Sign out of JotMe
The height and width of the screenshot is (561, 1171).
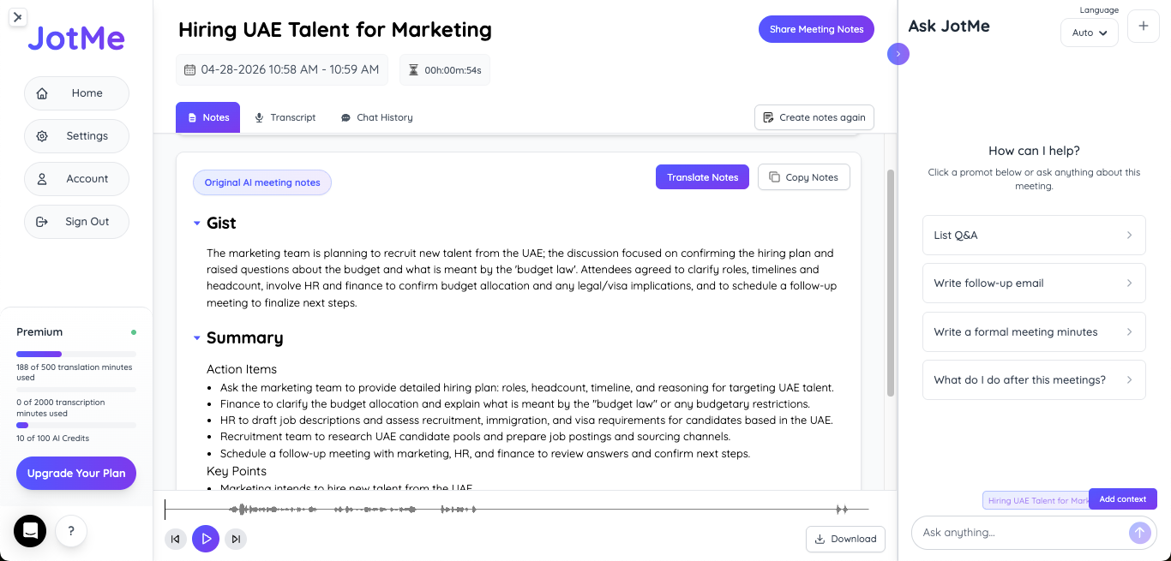point(76,222)
